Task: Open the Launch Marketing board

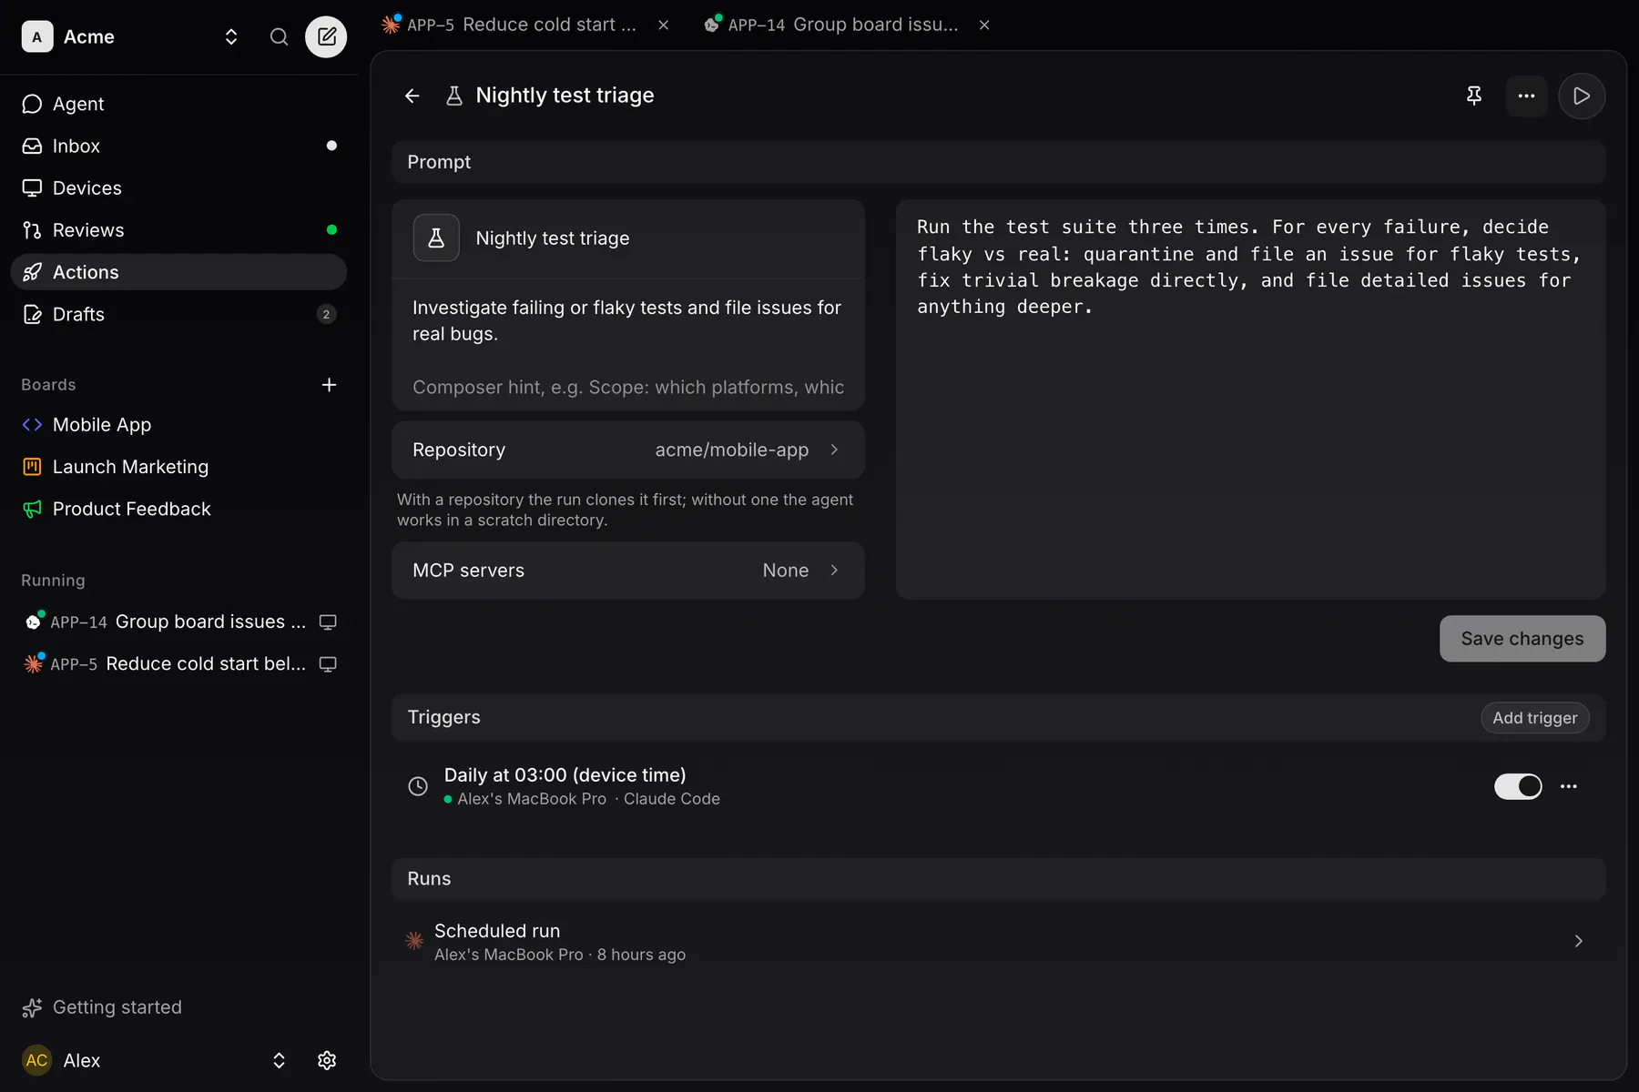Action: pos(178,467)
